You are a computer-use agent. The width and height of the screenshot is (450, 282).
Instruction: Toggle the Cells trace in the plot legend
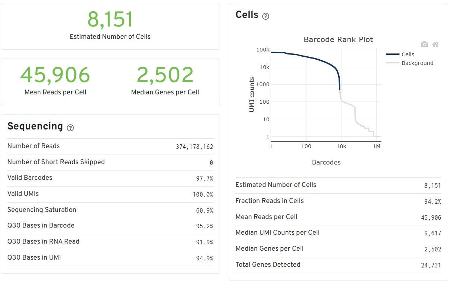click(x=407, y=54)
